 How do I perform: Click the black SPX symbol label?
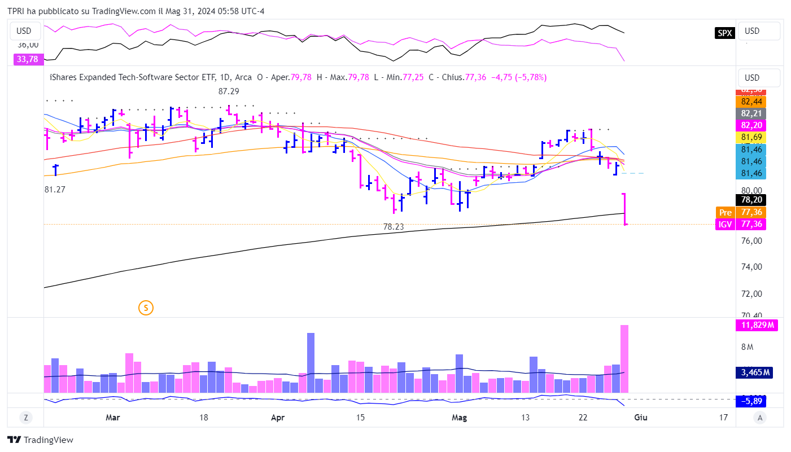724,33
